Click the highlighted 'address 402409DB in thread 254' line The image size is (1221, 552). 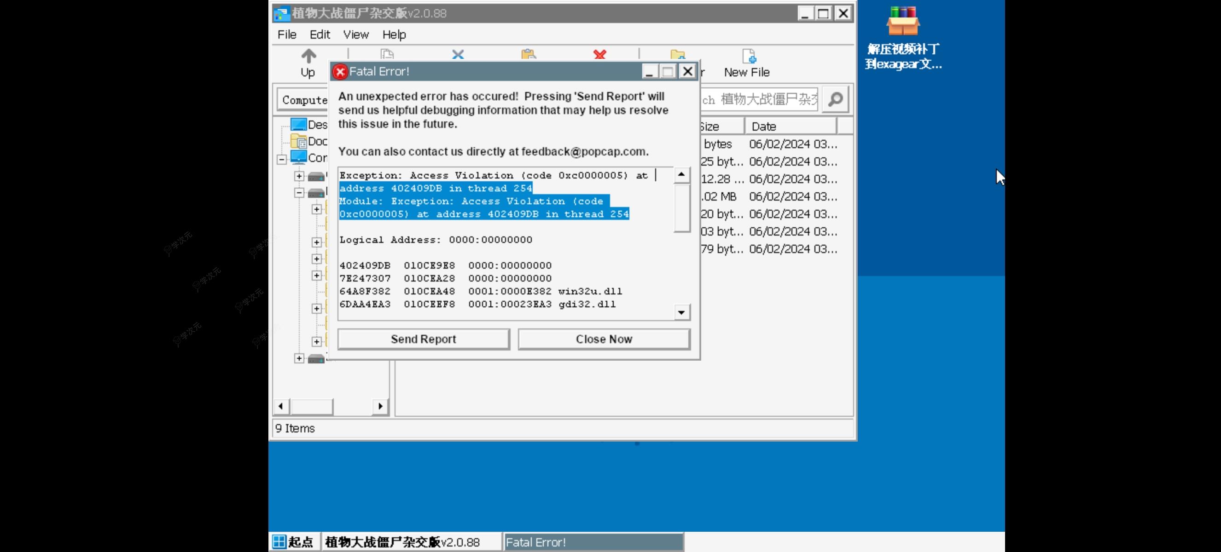tap(436, 188)
